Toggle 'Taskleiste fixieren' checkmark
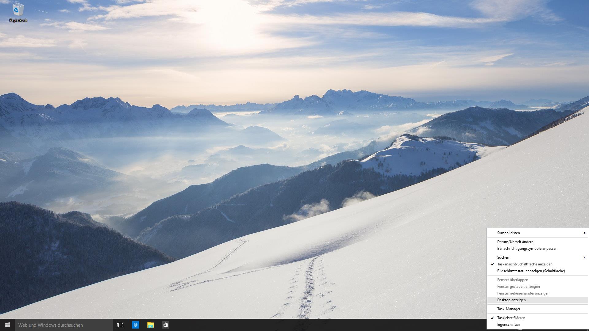Viewport: 589px width, 331px height. click(537, 318)
